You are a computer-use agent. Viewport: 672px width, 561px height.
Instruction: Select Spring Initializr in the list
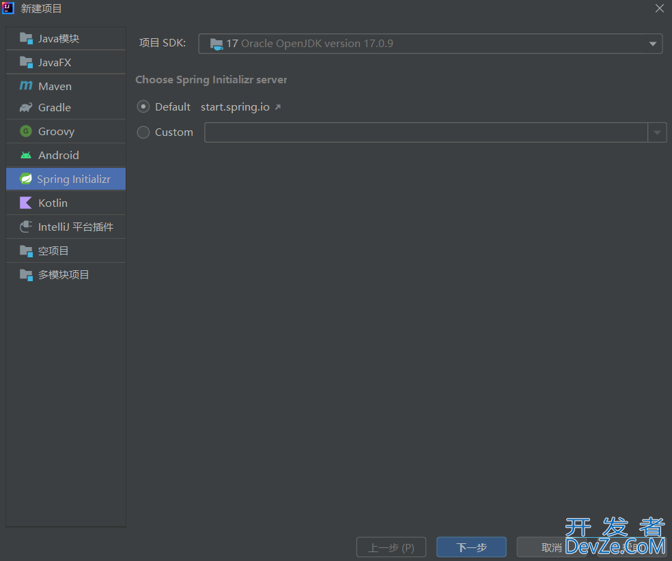66,179
